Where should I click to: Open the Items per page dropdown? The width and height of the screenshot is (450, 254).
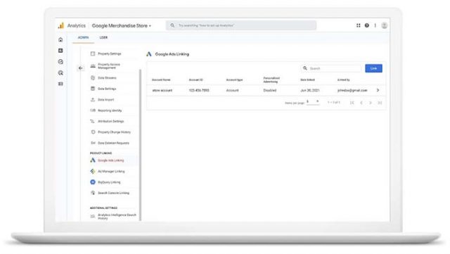[312, 102]
